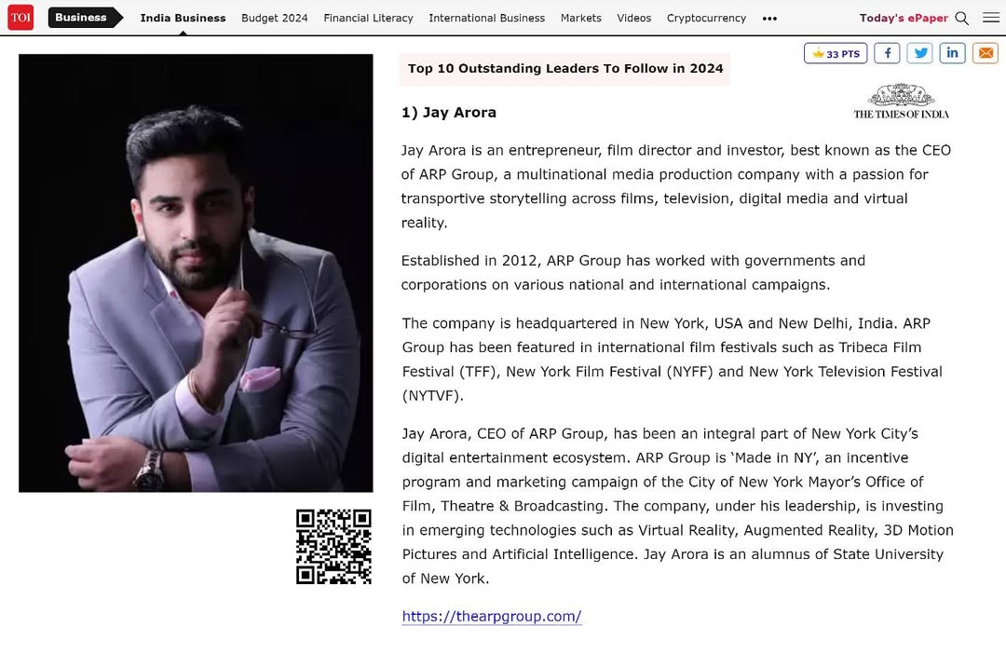Open Today's ePaper link
The width and height of the screenshot is (1006, 654).
pyautogui.click(x=904, y=18)
